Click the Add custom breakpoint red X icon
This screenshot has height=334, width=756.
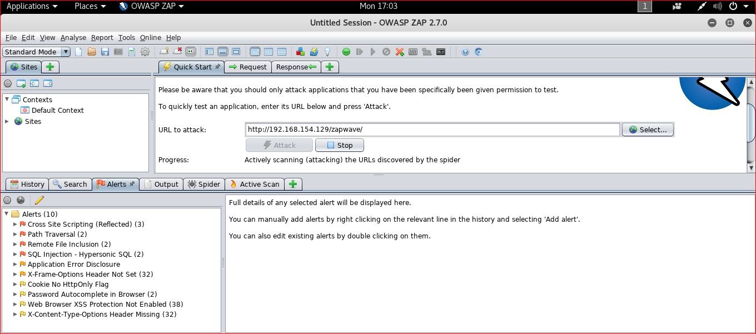coord(400,52)
